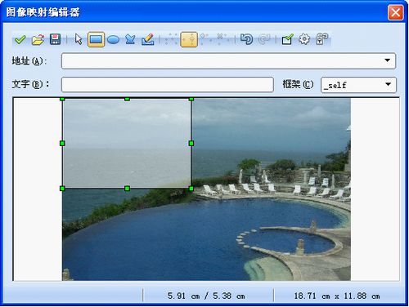Image resolution: width=409 pixels, height=307 pixels.
Task: Select the Polygon hotspot tool
Action: click(130, 40)
